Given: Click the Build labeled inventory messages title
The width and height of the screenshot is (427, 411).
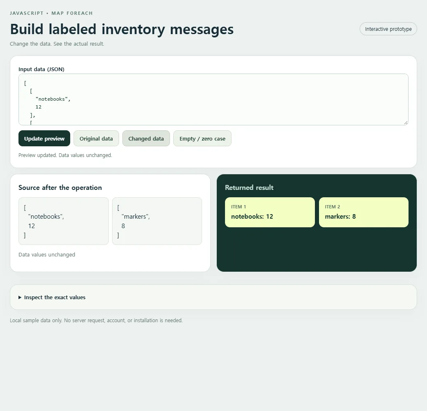Looking at the screenshot, I should click(x=122, y=29).
